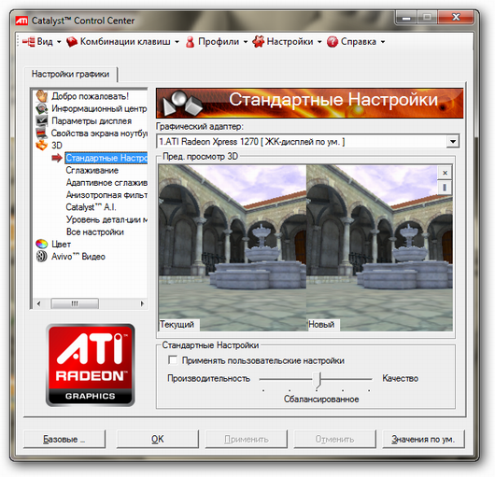Click the ATI Radeon Graphics logo
Image resolution: width=495 pixels, height=477 pixels.
pyautogui.click(x=91, y=365)
